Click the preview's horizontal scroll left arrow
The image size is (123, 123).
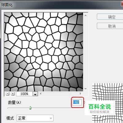pyautogui.click(x=41, y=93)
